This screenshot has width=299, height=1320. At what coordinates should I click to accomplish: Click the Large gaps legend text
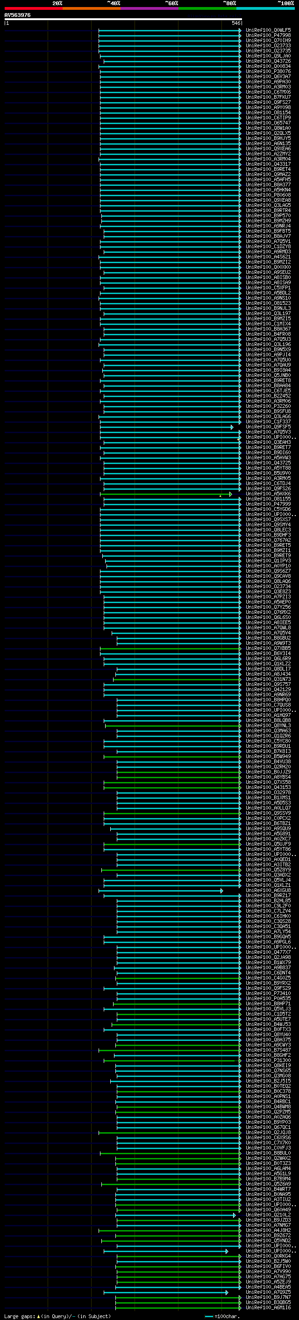click(x=57, y=1316)
